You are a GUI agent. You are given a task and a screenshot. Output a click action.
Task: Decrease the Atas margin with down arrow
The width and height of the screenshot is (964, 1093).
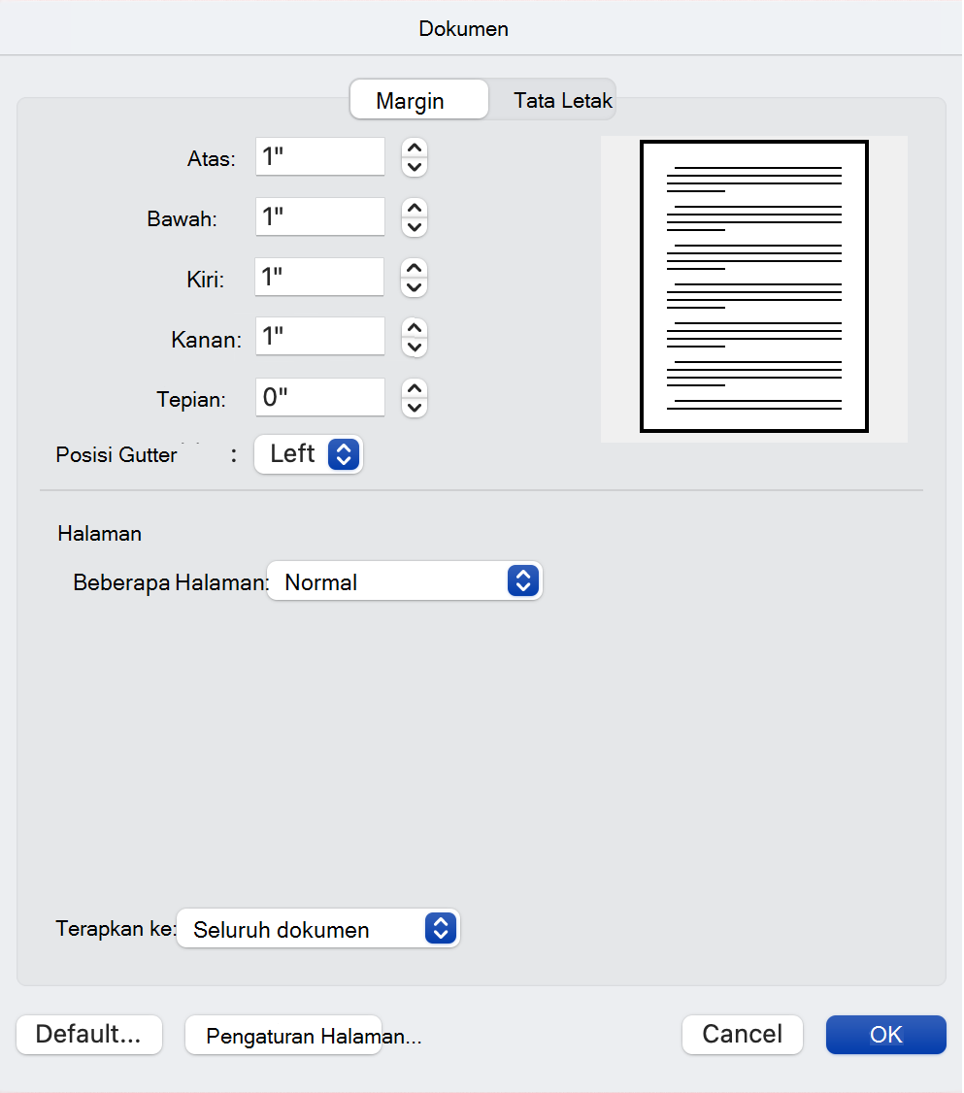(x=414, y=167)
